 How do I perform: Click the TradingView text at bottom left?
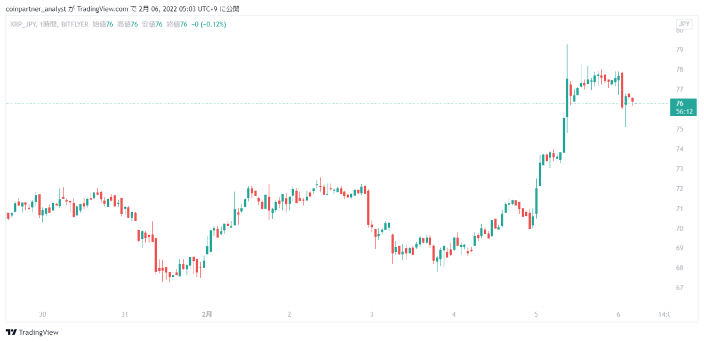[x=38, y=332]
